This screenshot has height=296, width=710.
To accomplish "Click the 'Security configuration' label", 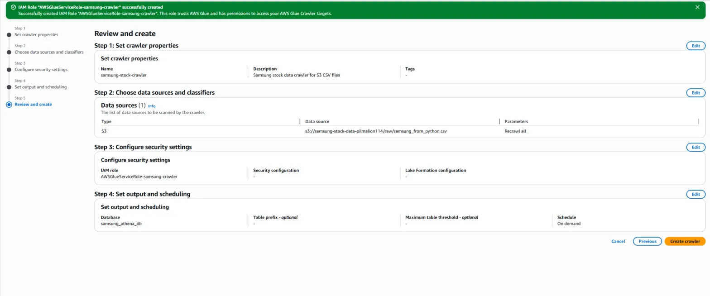I will (276, 170).
